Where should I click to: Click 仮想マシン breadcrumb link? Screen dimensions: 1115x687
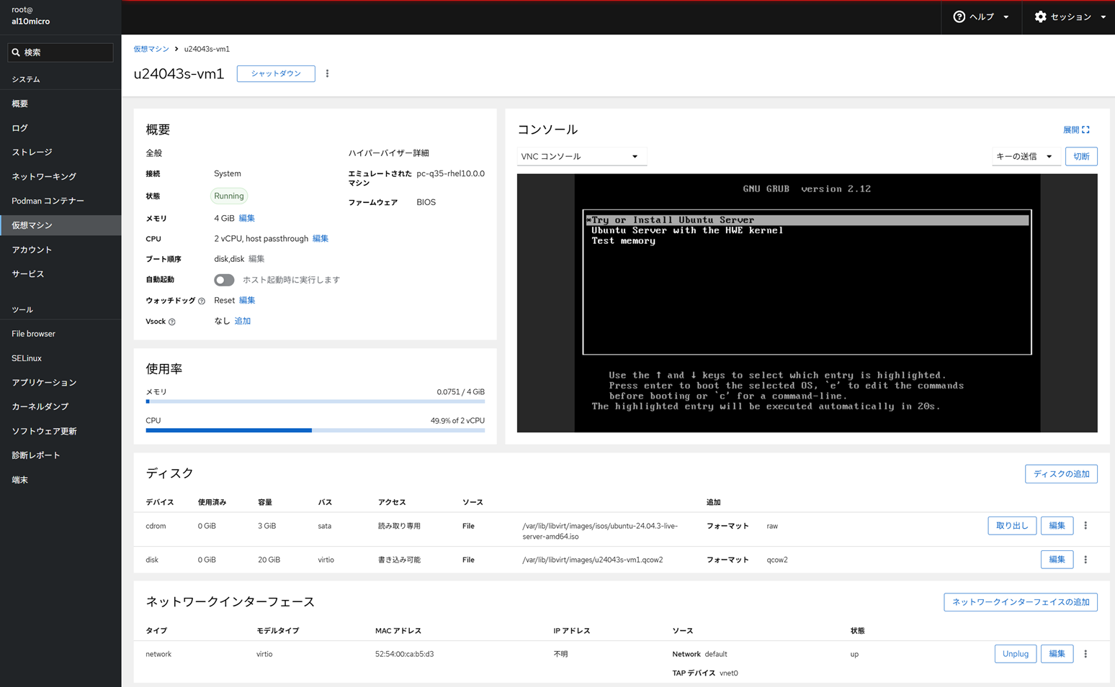click(x=151, y=49)
